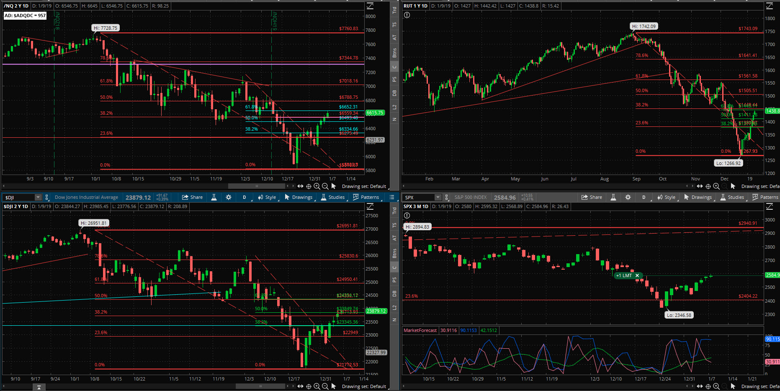
Task: Open Drawing set: Default selector under $DJI chart
Action: 364,386
